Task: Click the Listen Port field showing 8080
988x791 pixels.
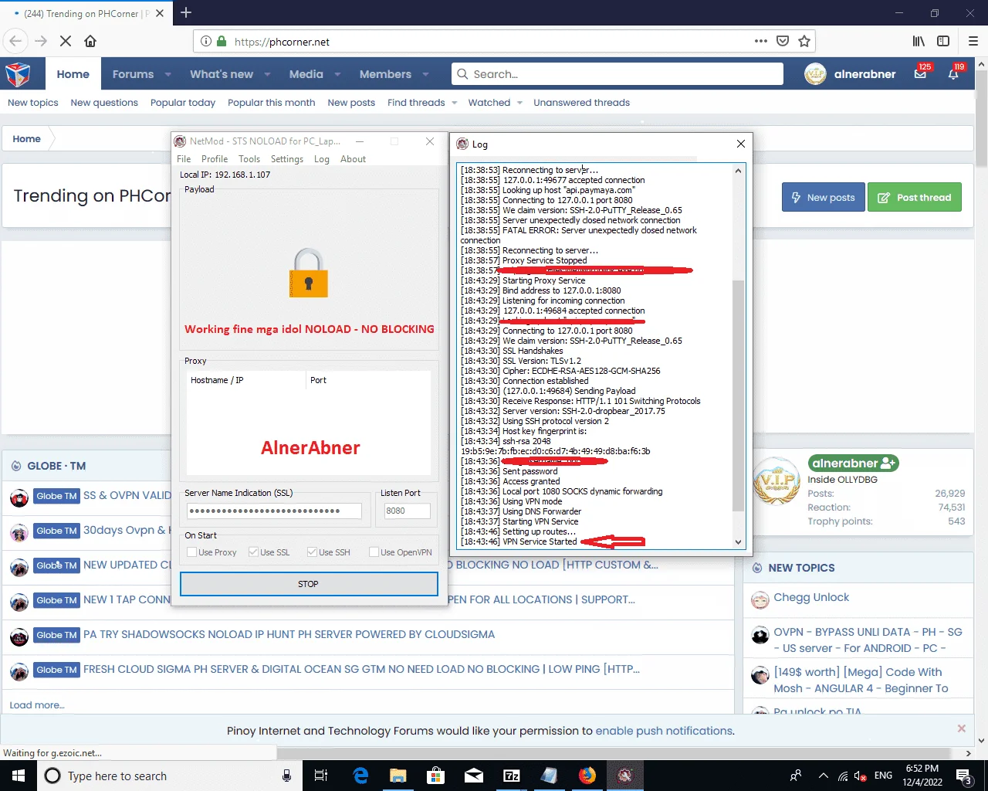Action: (x=407, y=511)
